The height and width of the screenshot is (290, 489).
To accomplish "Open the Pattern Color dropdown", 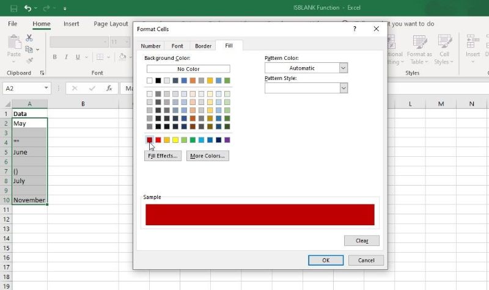I will pyautogui.click(x=343, y=68).
